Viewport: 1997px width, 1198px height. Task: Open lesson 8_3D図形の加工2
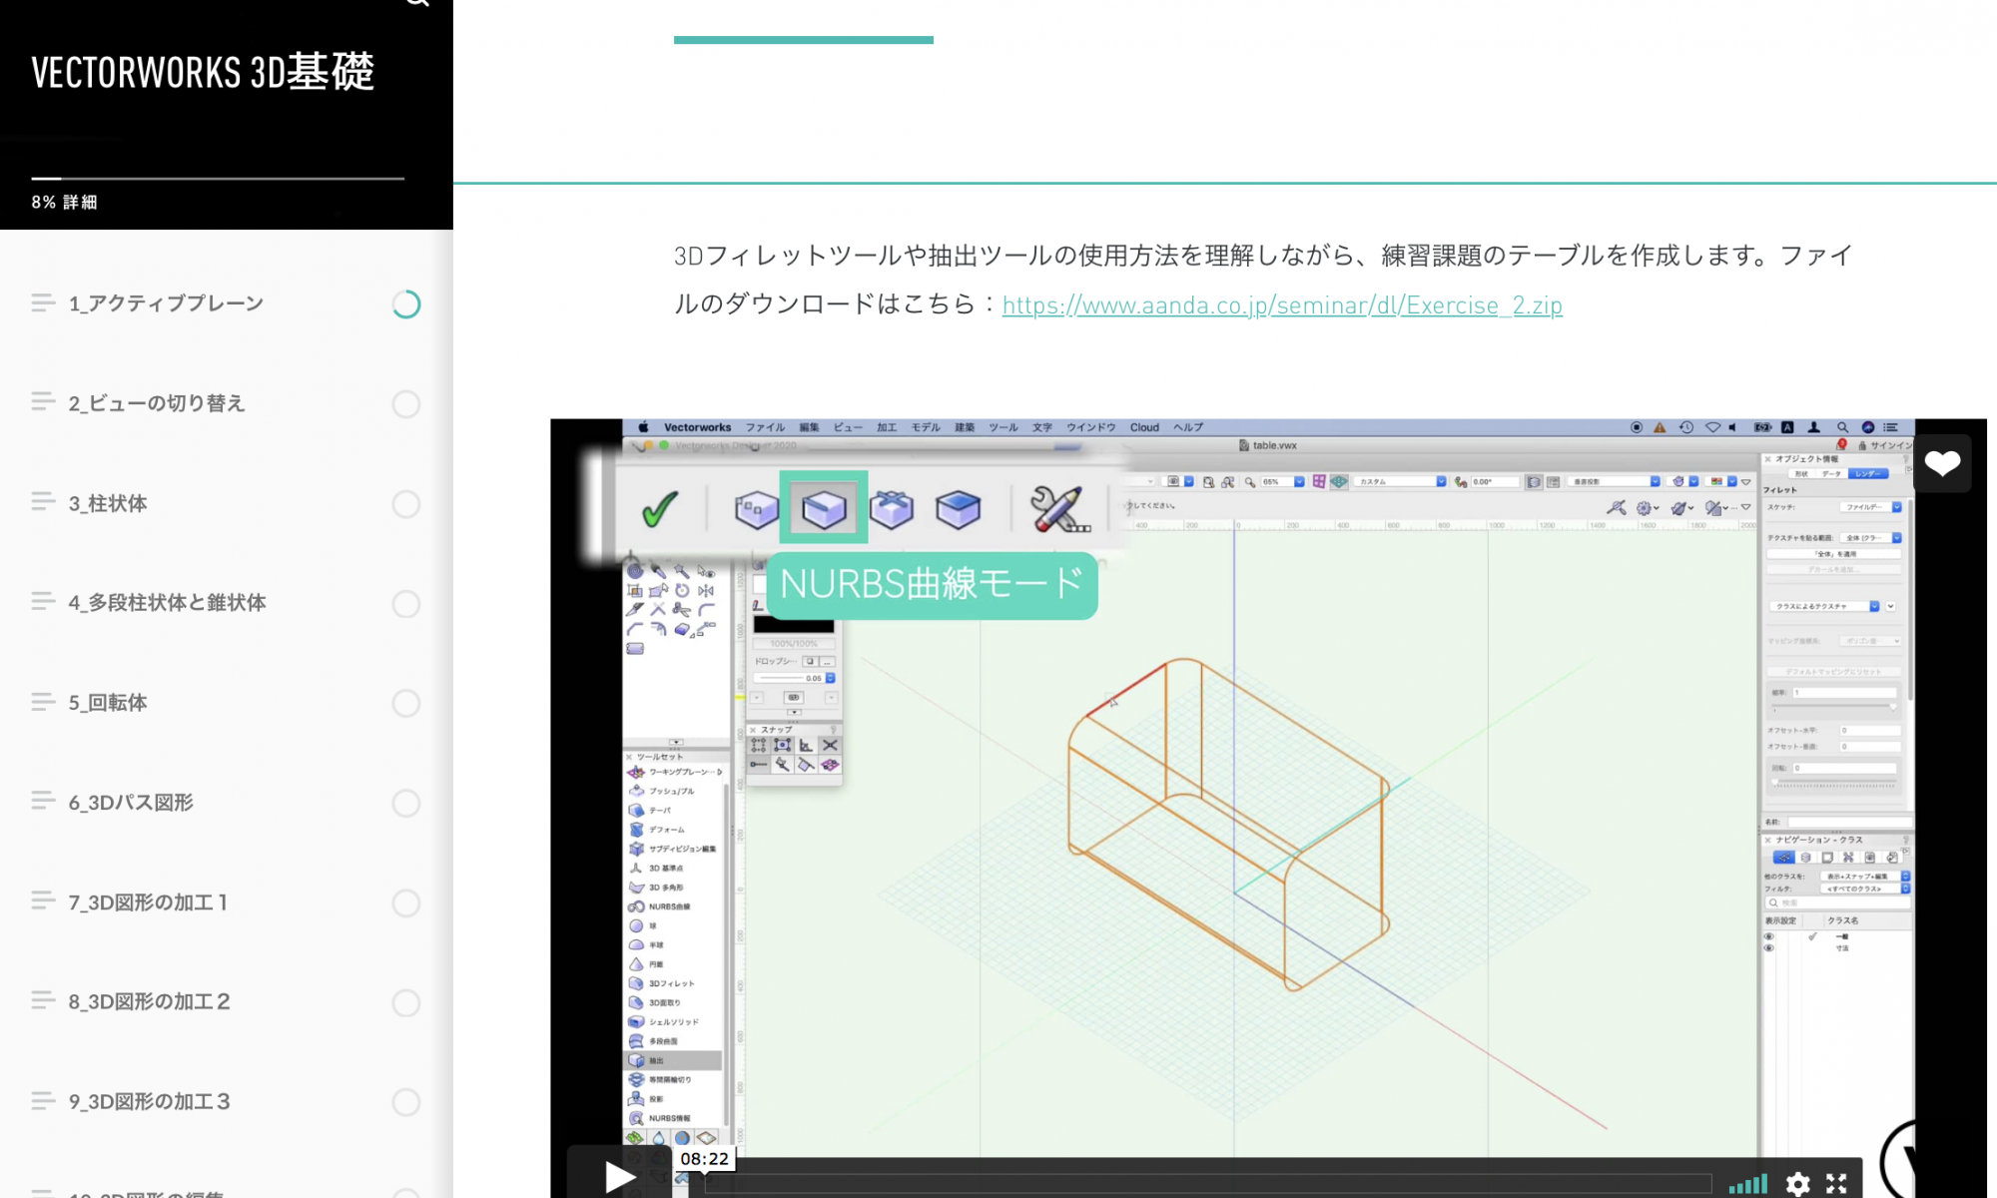(x=150, y=1001)
